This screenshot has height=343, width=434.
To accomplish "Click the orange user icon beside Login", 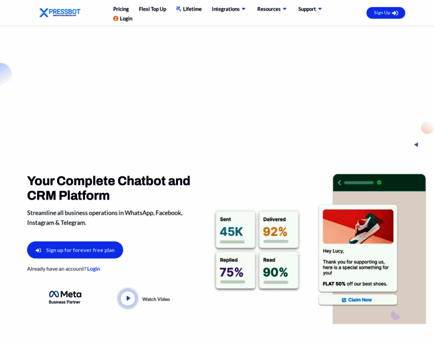I will click(116, 18).
